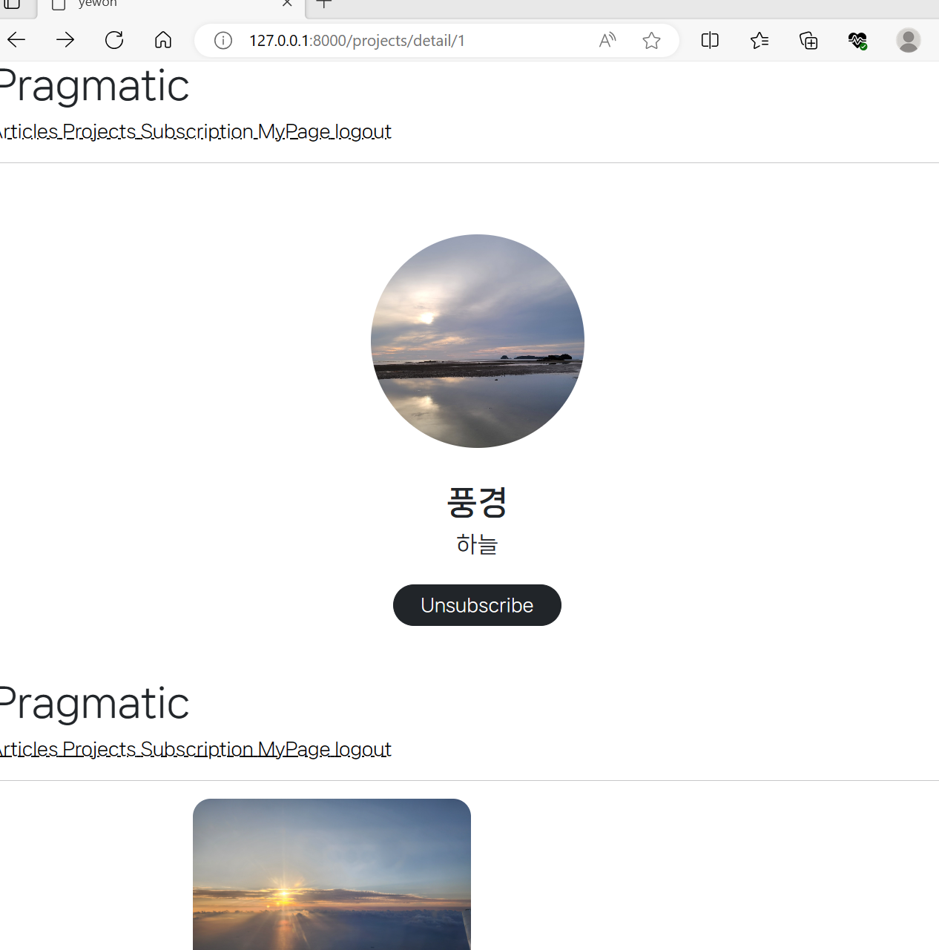Click the project description 하늘
Viewport: 939px width, 950px height.
[477, 544]
